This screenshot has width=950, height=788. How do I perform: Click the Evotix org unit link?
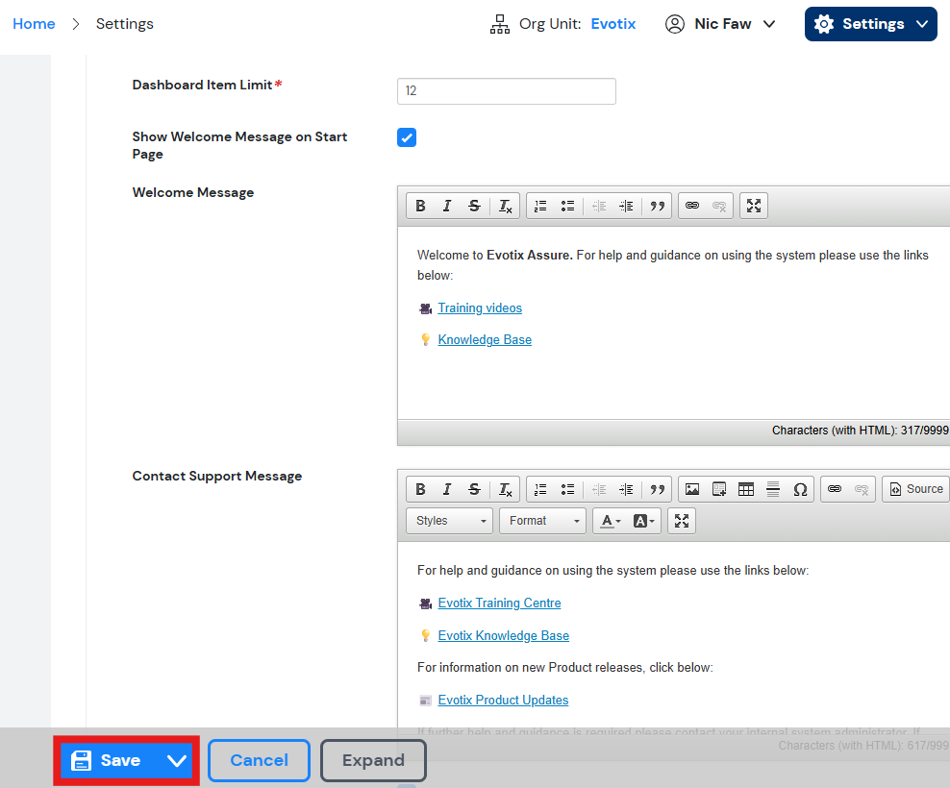[613, 24]
